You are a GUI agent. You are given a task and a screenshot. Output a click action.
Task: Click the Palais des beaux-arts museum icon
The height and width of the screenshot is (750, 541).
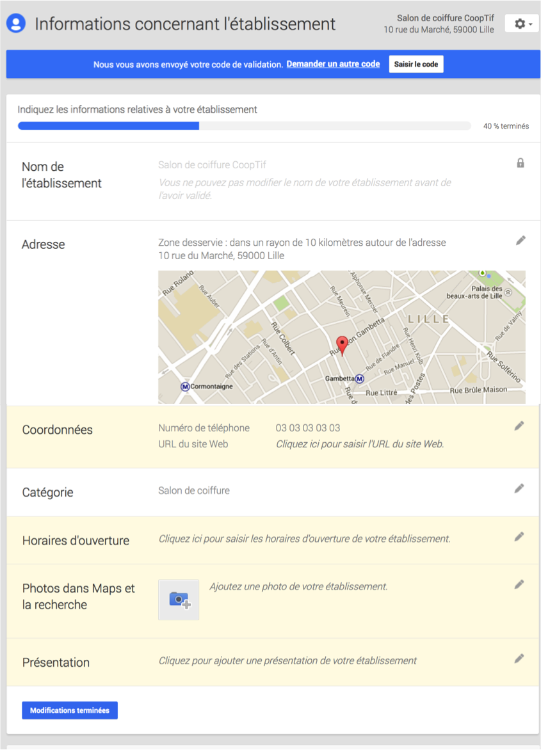click(x=508, y=292)
